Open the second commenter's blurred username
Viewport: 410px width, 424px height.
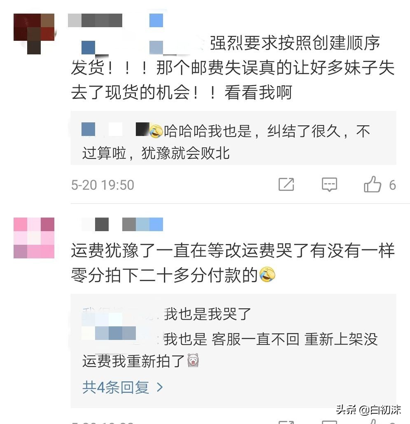coord(122,224)
